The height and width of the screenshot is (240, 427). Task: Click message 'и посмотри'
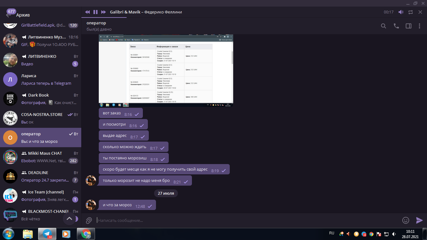tap(123, 124)
